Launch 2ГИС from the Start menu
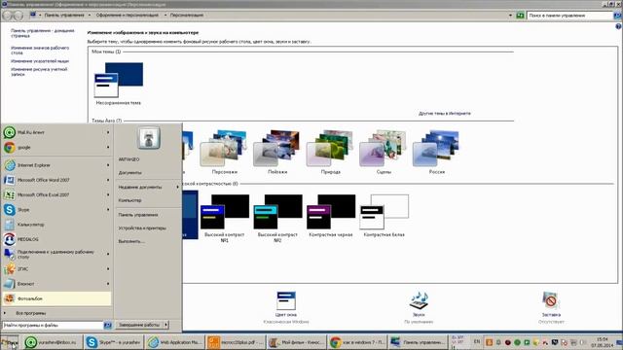The height and width of the screenshot is (350, 623). [56, 269]
